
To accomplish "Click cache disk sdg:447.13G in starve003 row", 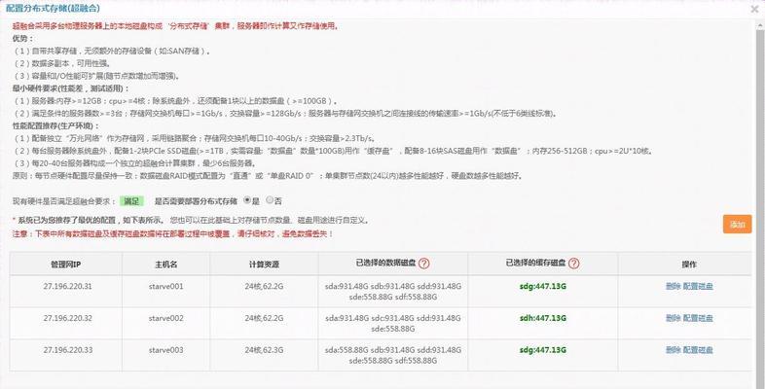I will tap(542, 350).
